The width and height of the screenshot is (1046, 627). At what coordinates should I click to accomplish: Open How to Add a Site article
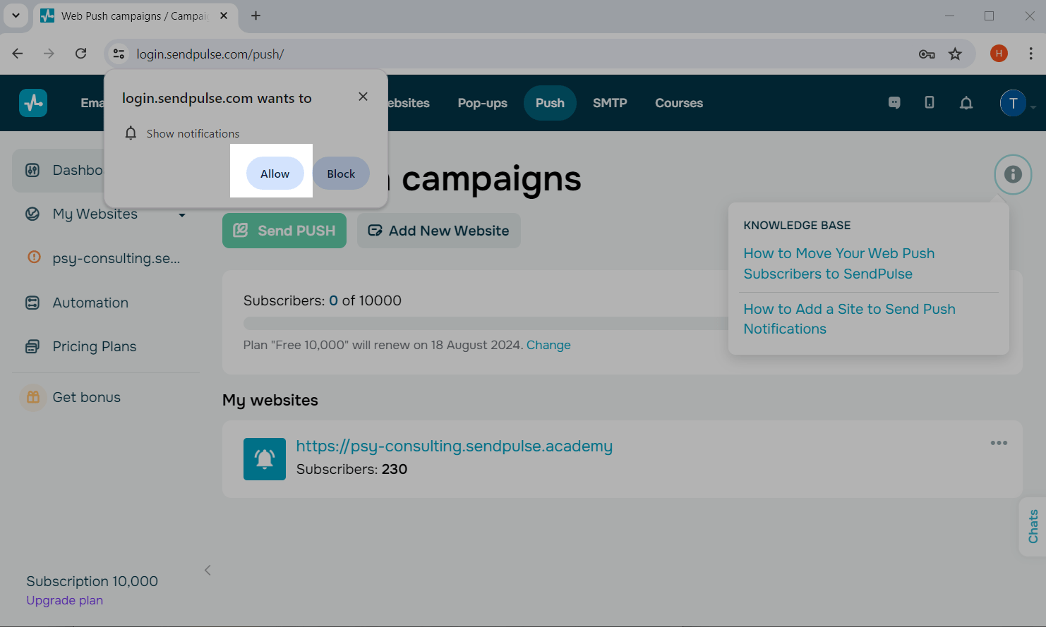point(850,319)
